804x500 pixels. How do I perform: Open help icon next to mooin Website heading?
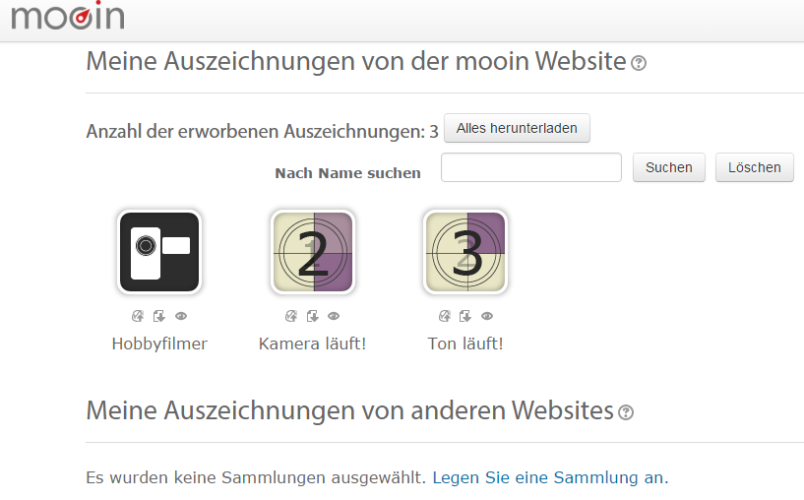639,63
